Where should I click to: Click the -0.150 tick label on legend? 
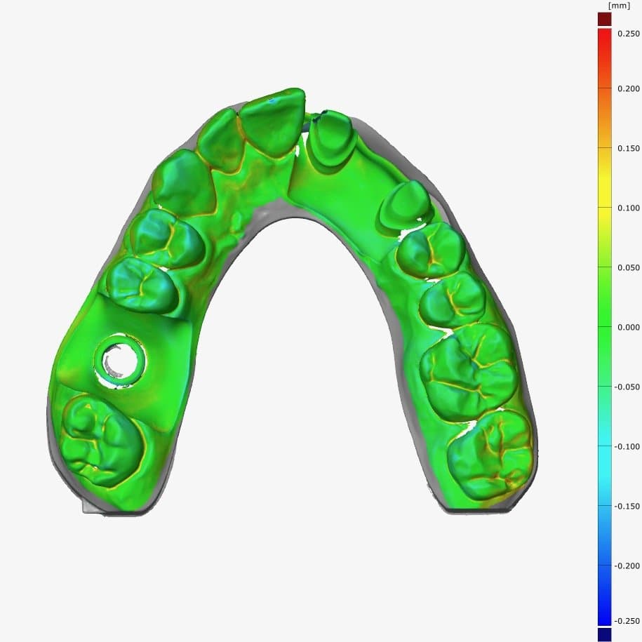[627, 506]
